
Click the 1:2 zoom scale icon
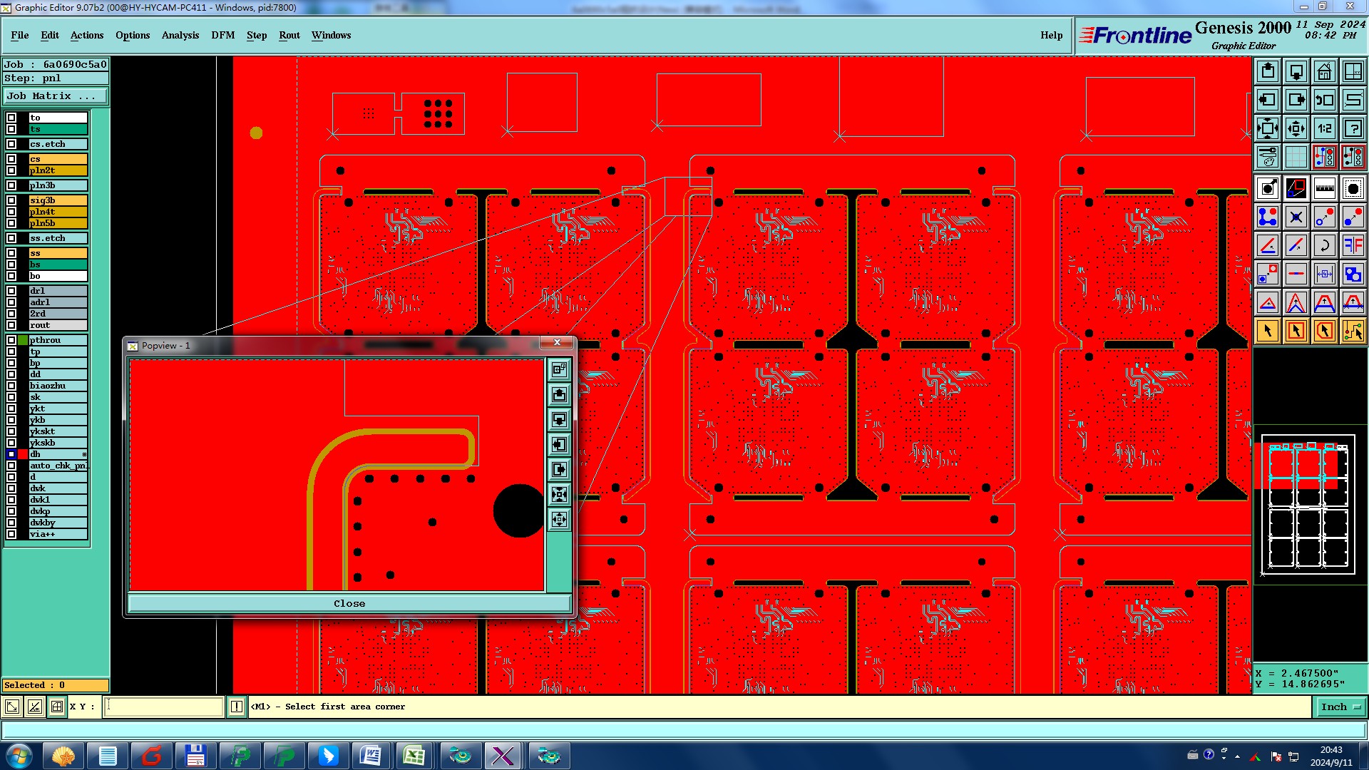tap(1324, 128)
